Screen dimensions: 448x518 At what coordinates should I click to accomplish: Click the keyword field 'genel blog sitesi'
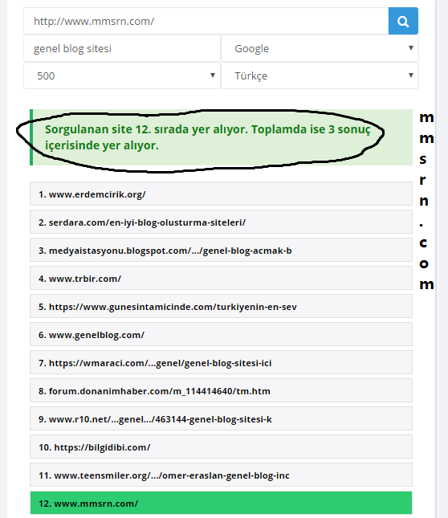point(122,48)
